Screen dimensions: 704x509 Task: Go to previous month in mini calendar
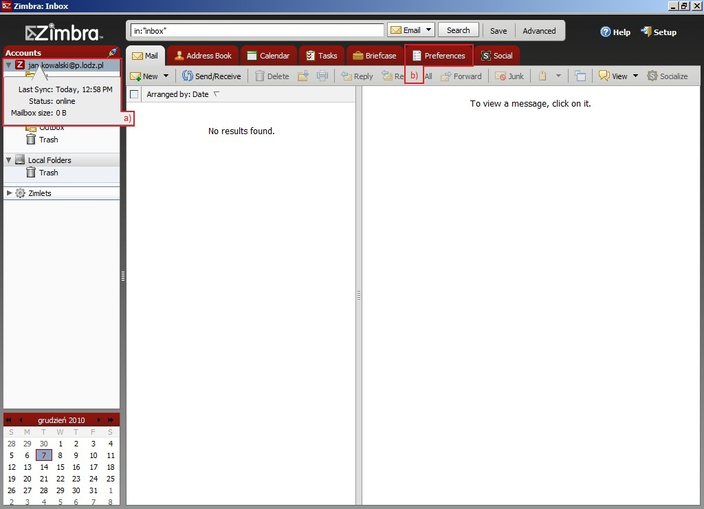(21, 420)
